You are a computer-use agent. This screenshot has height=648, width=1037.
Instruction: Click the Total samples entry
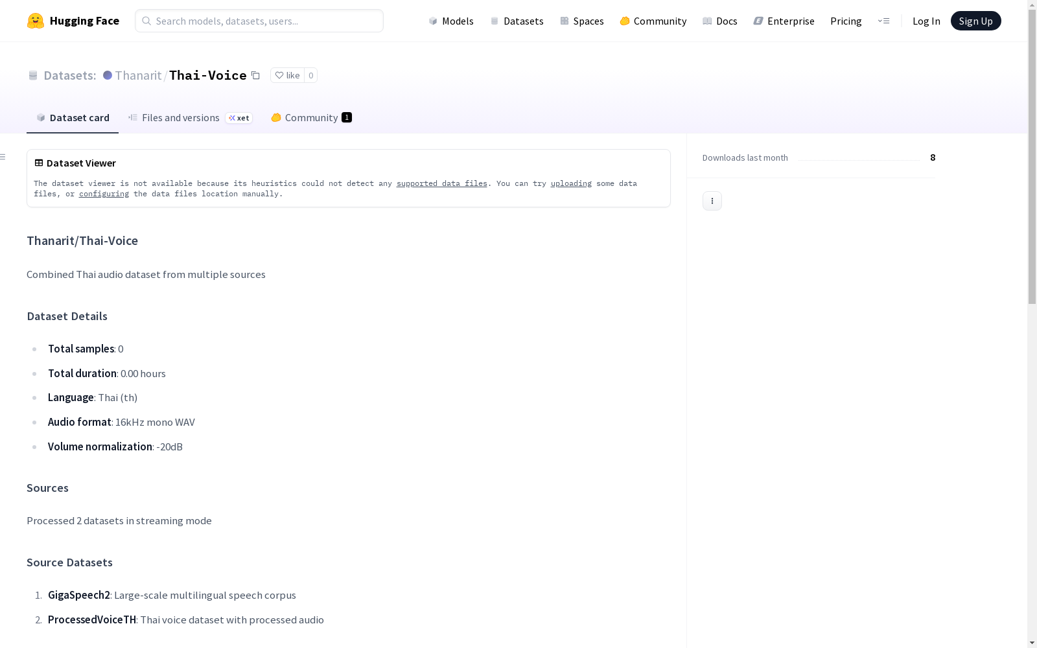pyautogui.click(x=86, y=349)
